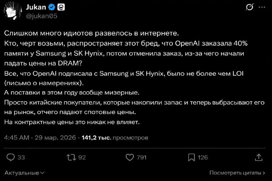The height and width of the screenshot is (181, 272).
Task: Click the 92 reposts count
Action: pyautogui.click(x=82, y=157)
